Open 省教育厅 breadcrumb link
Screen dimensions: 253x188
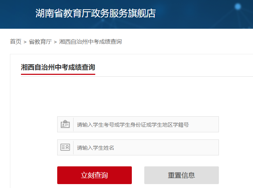pyautogui.click(x=40, y=42)
